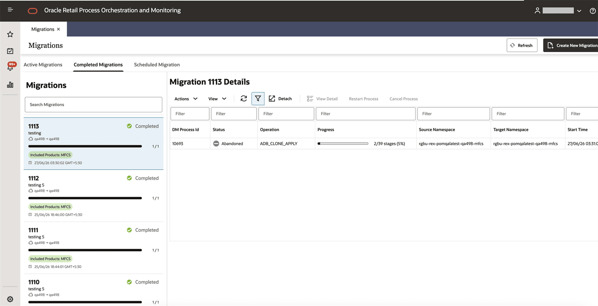
Task: Click the Detach button
Action: 280,98
